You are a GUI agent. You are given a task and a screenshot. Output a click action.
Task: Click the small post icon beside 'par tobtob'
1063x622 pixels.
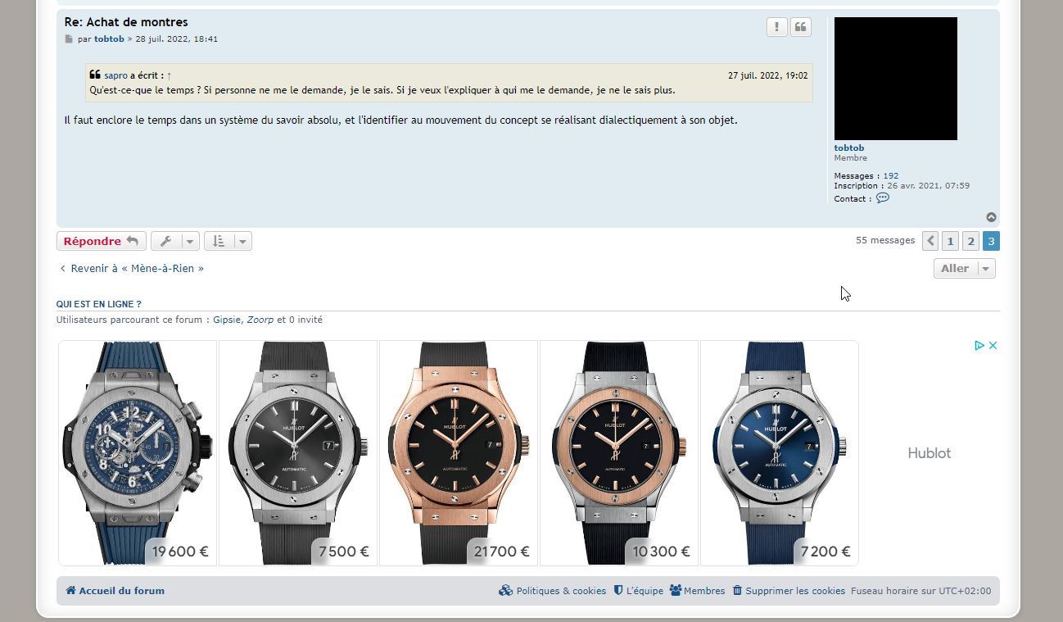(x=69, y=39)
